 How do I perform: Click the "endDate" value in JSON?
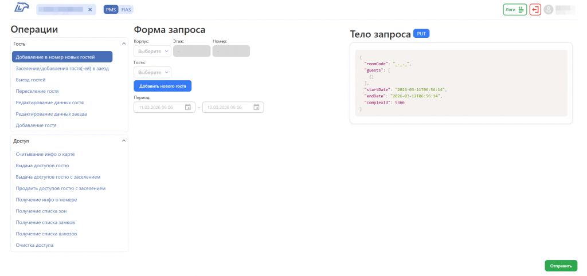(x=415, y=96)
